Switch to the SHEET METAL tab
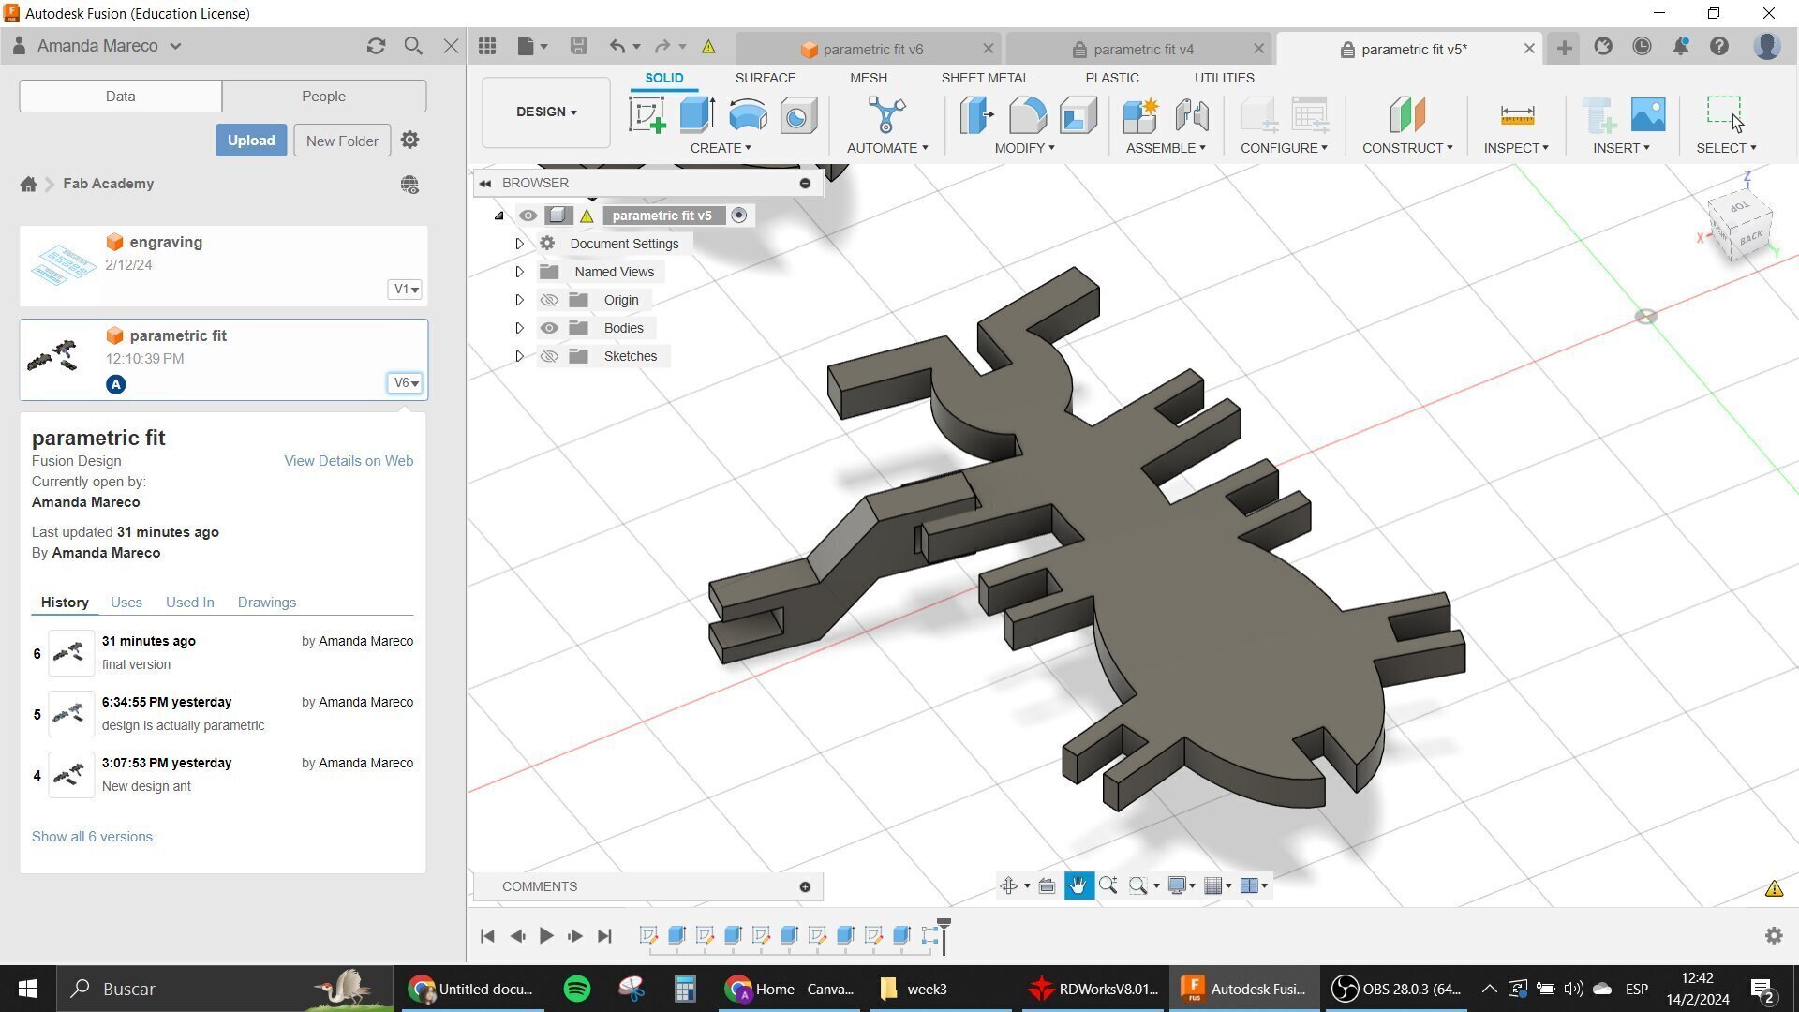The image size is (1799, 1012). point(985,78)
